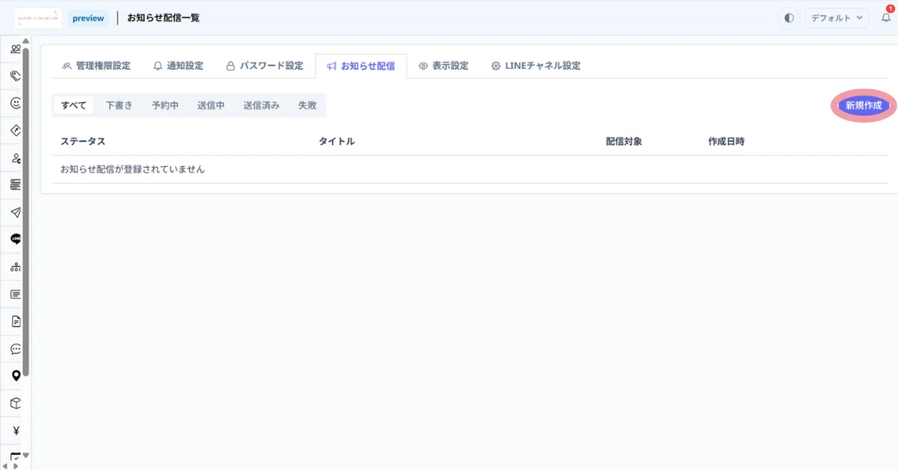The image size is (898, 470).
Task: Click the sidebar scrollbar down arrow
Action: pos(26,454)
